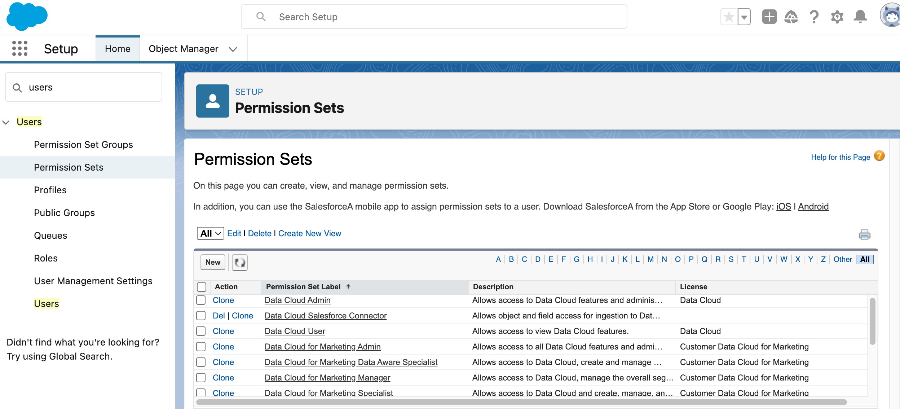Check the Data Cloud for Marketing Manager checkbox
This screenshot has height=409, width=900.
pyautogui.click(x=201, y=378)
